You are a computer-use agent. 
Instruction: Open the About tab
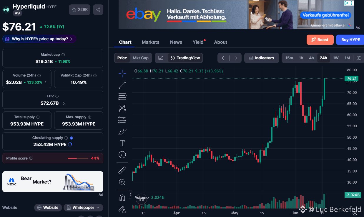click(x=220, y=42)
